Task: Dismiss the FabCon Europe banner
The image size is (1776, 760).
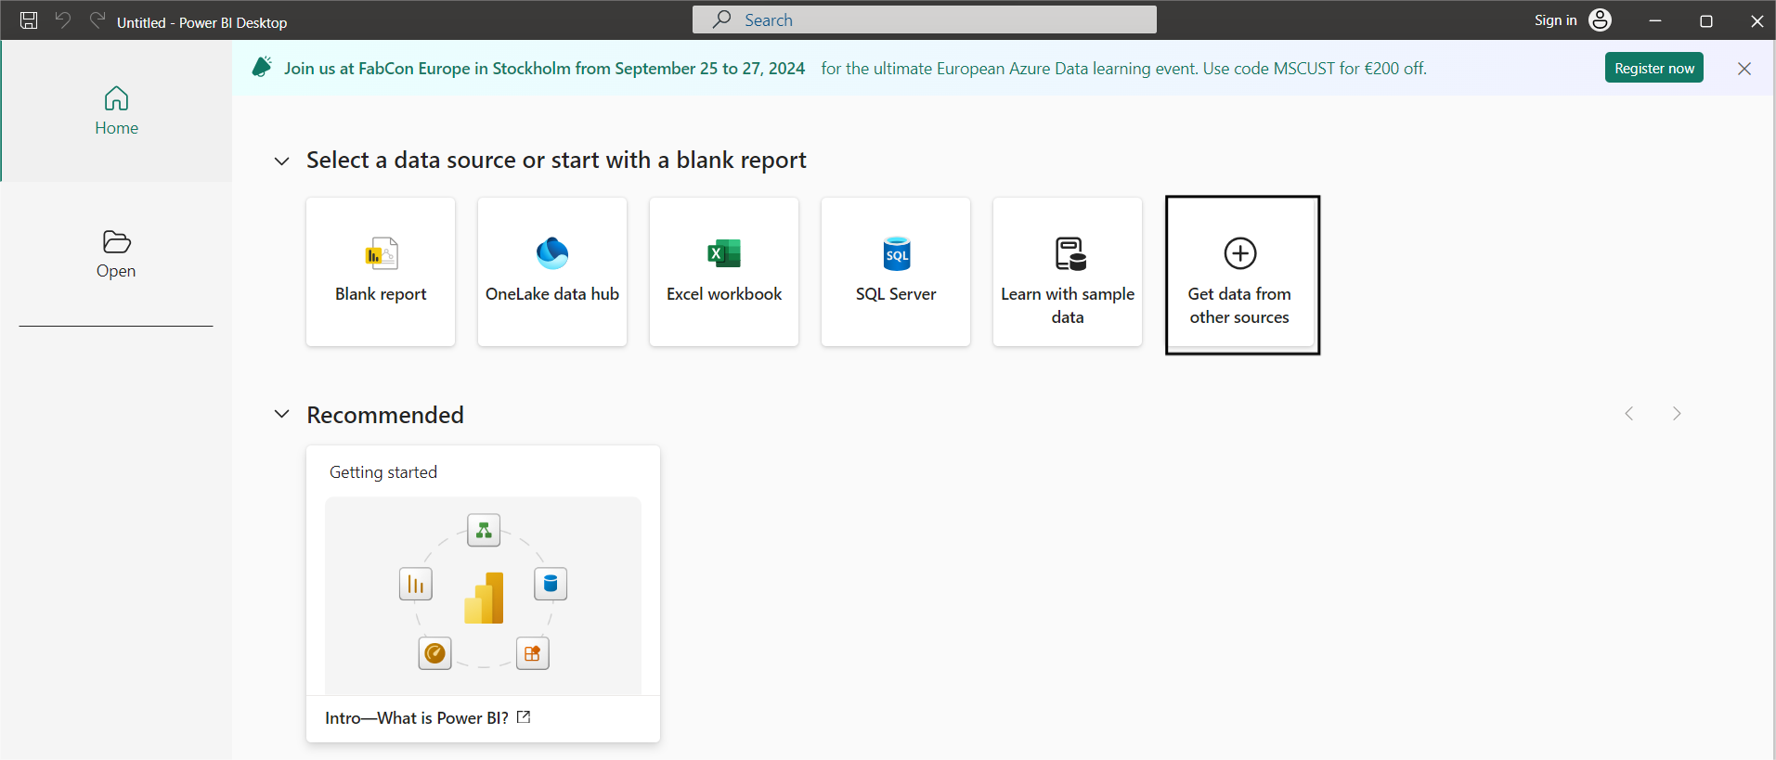Action: [1744, 68]
